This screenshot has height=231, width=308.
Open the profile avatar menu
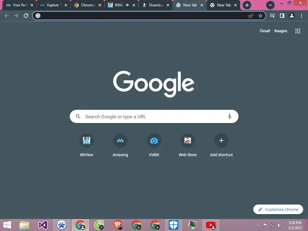tap(292, 16)
